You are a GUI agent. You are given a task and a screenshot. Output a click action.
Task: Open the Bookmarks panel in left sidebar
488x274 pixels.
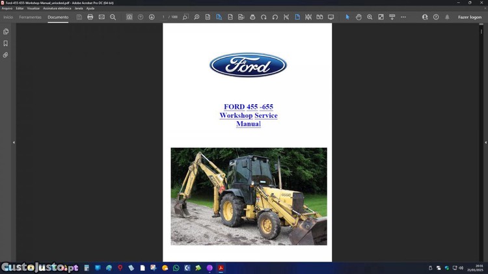point(6,43)
